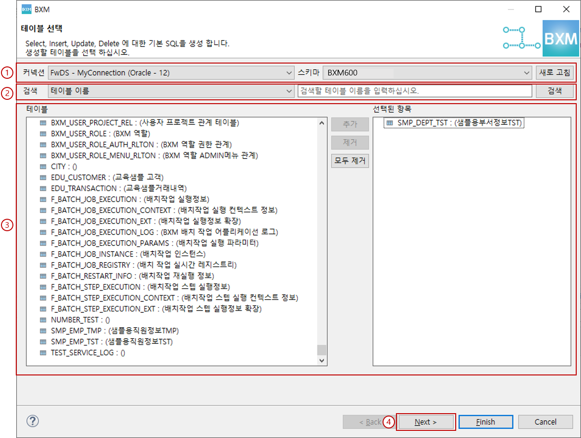Click the table icon beside BXM_USER_ROLE

click(44, 134)
